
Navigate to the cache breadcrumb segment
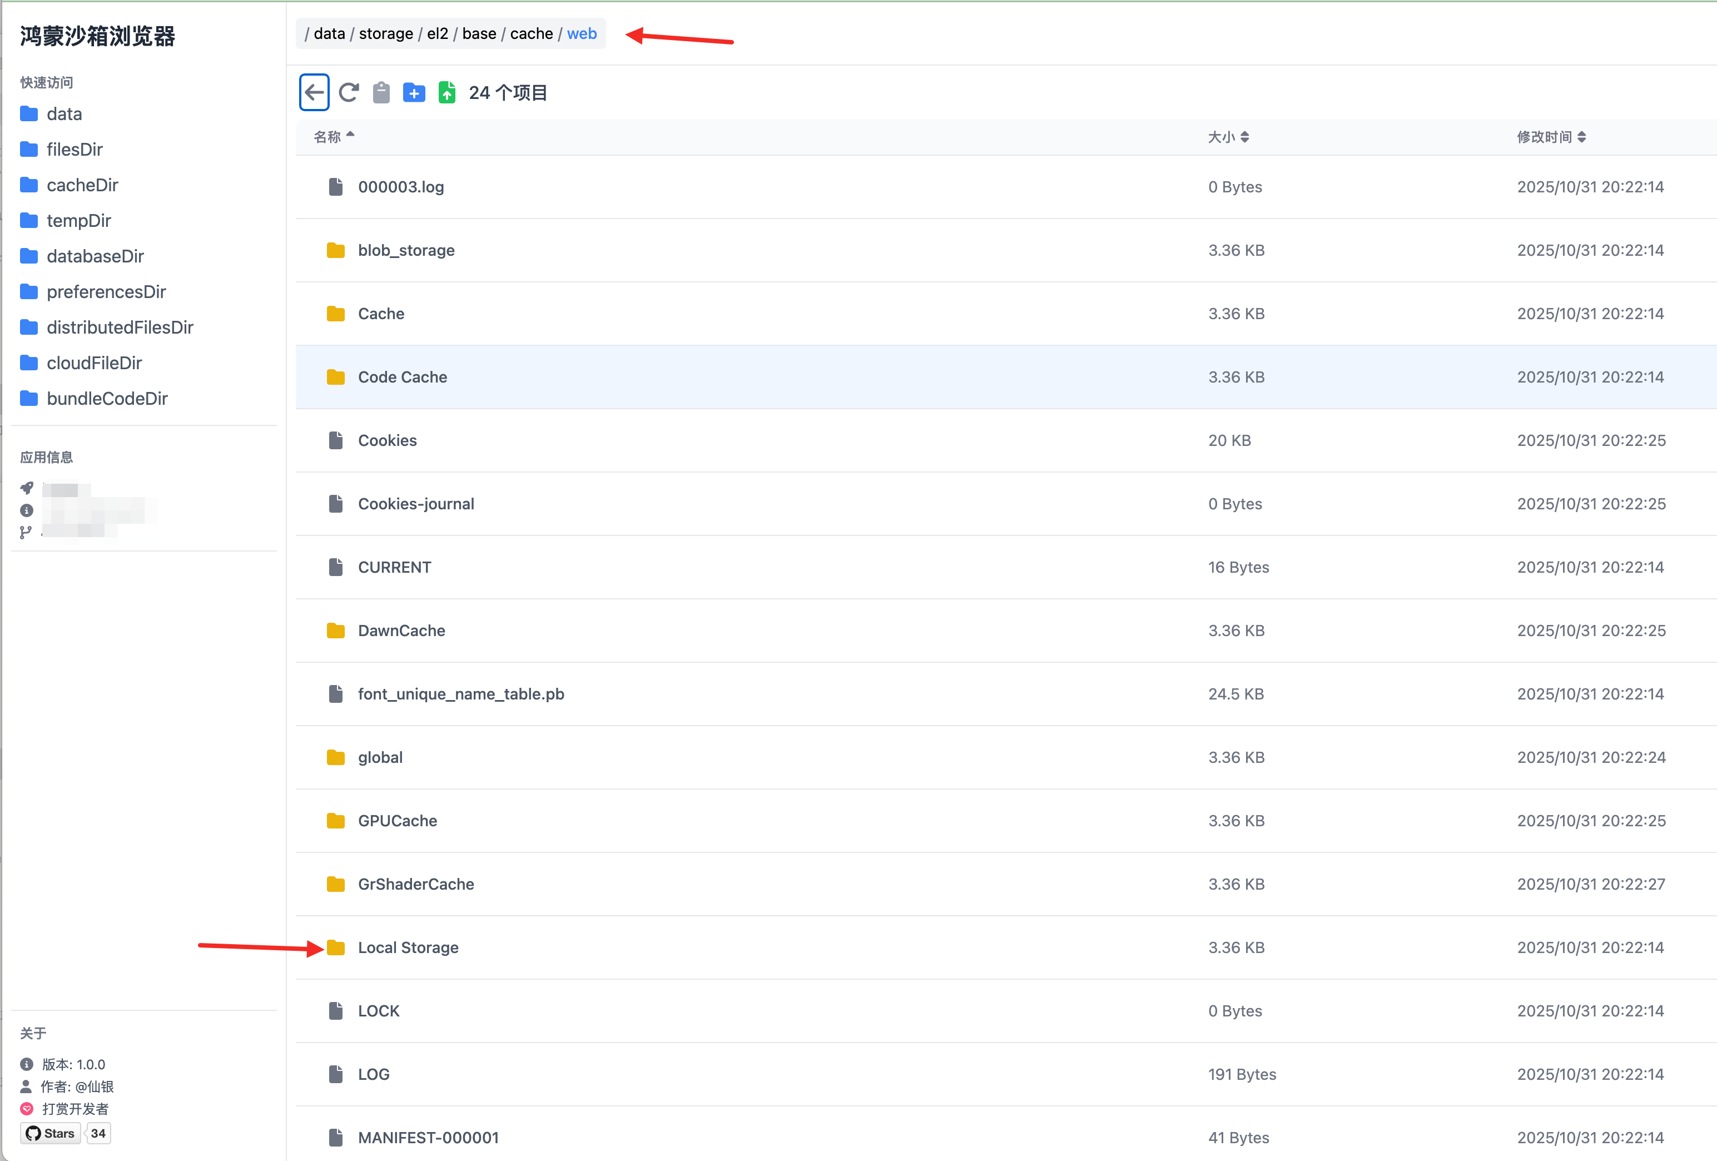531,34
